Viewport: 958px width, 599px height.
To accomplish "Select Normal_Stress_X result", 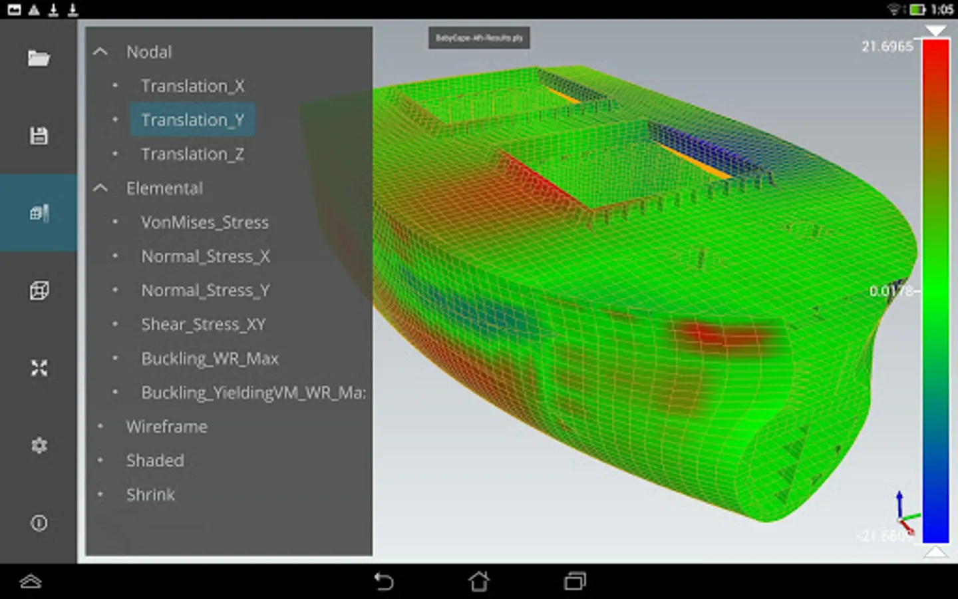I will tap(206, 256).
